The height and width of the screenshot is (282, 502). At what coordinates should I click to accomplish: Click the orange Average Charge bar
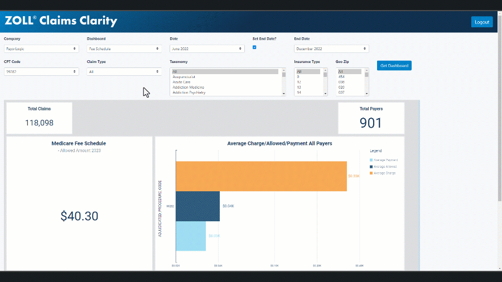click(261, 176)
